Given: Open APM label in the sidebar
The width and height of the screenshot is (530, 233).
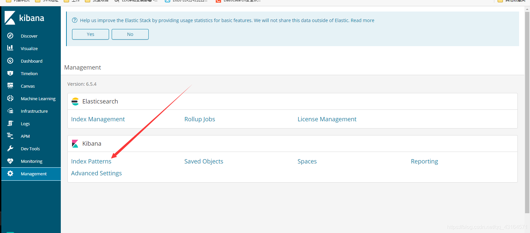Looking at the screenshot, I should coord(25,136).
